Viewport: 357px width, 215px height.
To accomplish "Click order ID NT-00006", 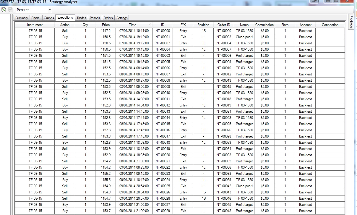I will click(x=224, y=56).
